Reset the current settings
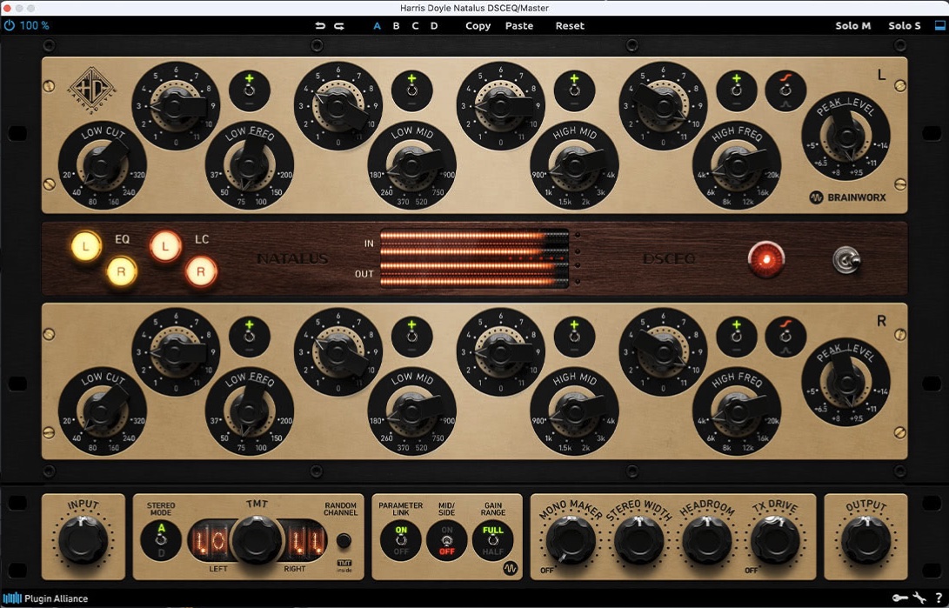Screen dimensions: 949x608 coord(570,26)
